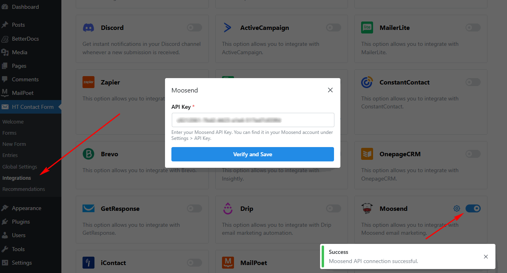Select the OnepageCRM logo icon
The height and width of the screenshot is (273, 507).
click(x=367, y=154)
